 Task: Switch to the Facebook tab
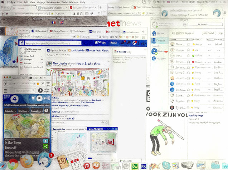pyautogui.click(x=39, y=31)
